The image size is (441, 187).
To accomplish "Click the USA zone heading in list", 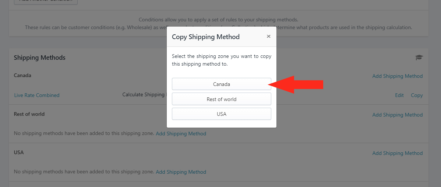I will pyautogui.click(x=18, y=152).
